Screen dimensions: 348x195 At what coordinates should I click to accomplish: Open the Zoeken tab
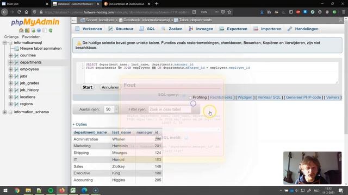(x=172, y=29)
